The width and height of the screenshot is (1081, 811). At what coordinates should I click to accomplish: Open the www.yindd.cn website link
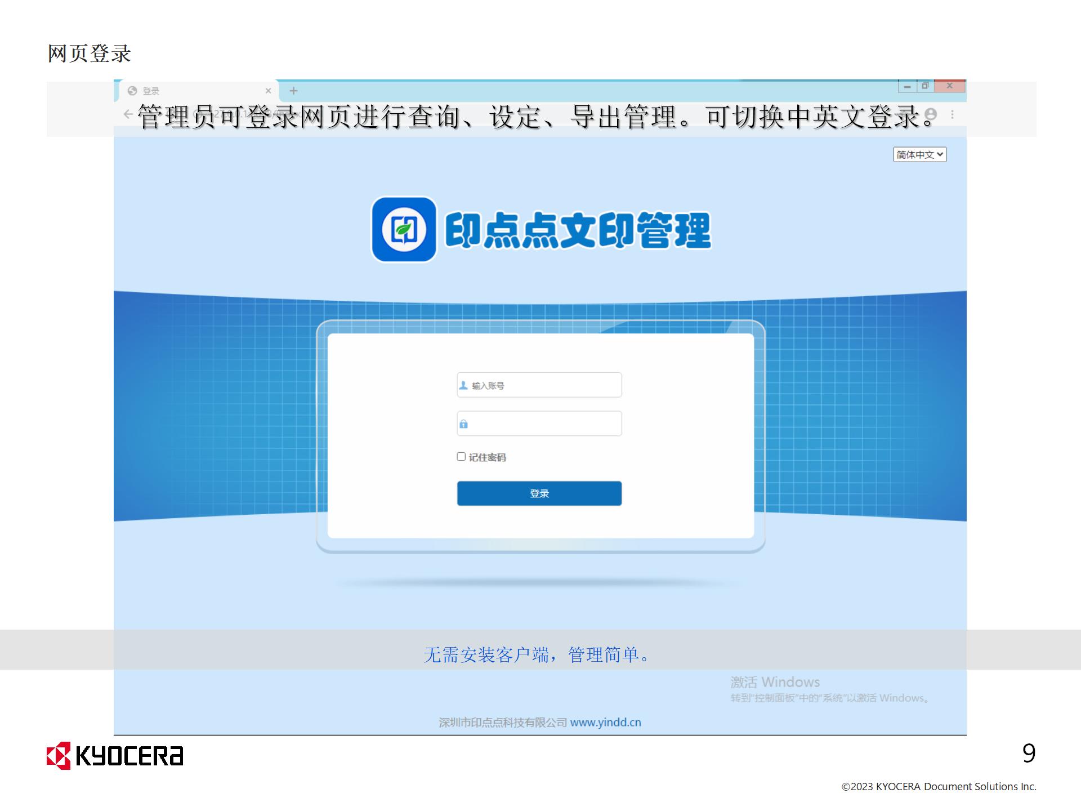(x=605, y=723)
